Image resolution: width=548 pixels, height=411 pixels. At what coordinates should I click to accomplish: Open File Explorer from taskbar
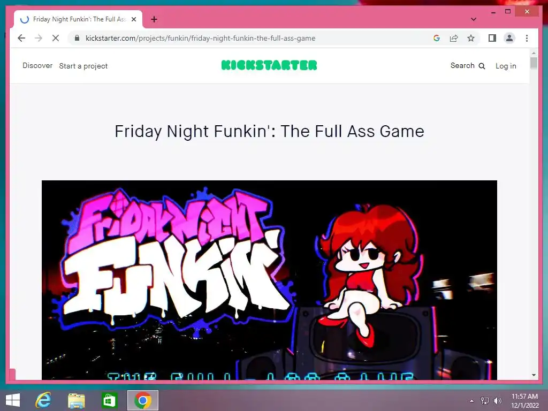[x=76, y=400]
